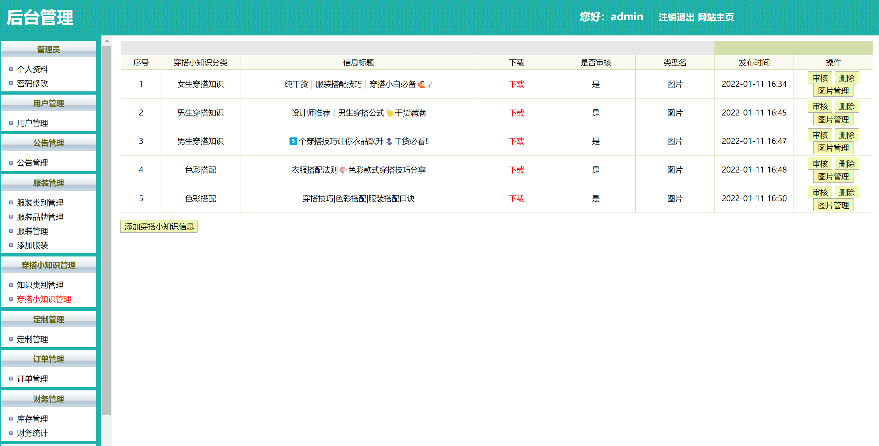Select 库存管理 inventory page
Image resolution: width=879 pixels, height=446 pixels.
click(x=33, y=418)
